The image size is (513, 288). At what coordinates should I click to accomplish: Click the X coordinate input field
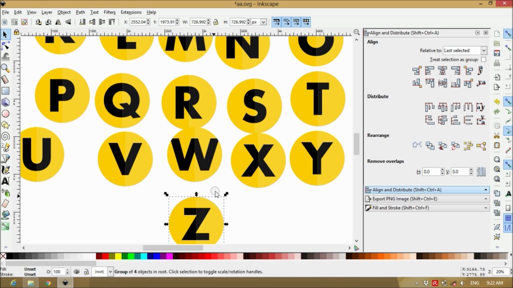138,22
